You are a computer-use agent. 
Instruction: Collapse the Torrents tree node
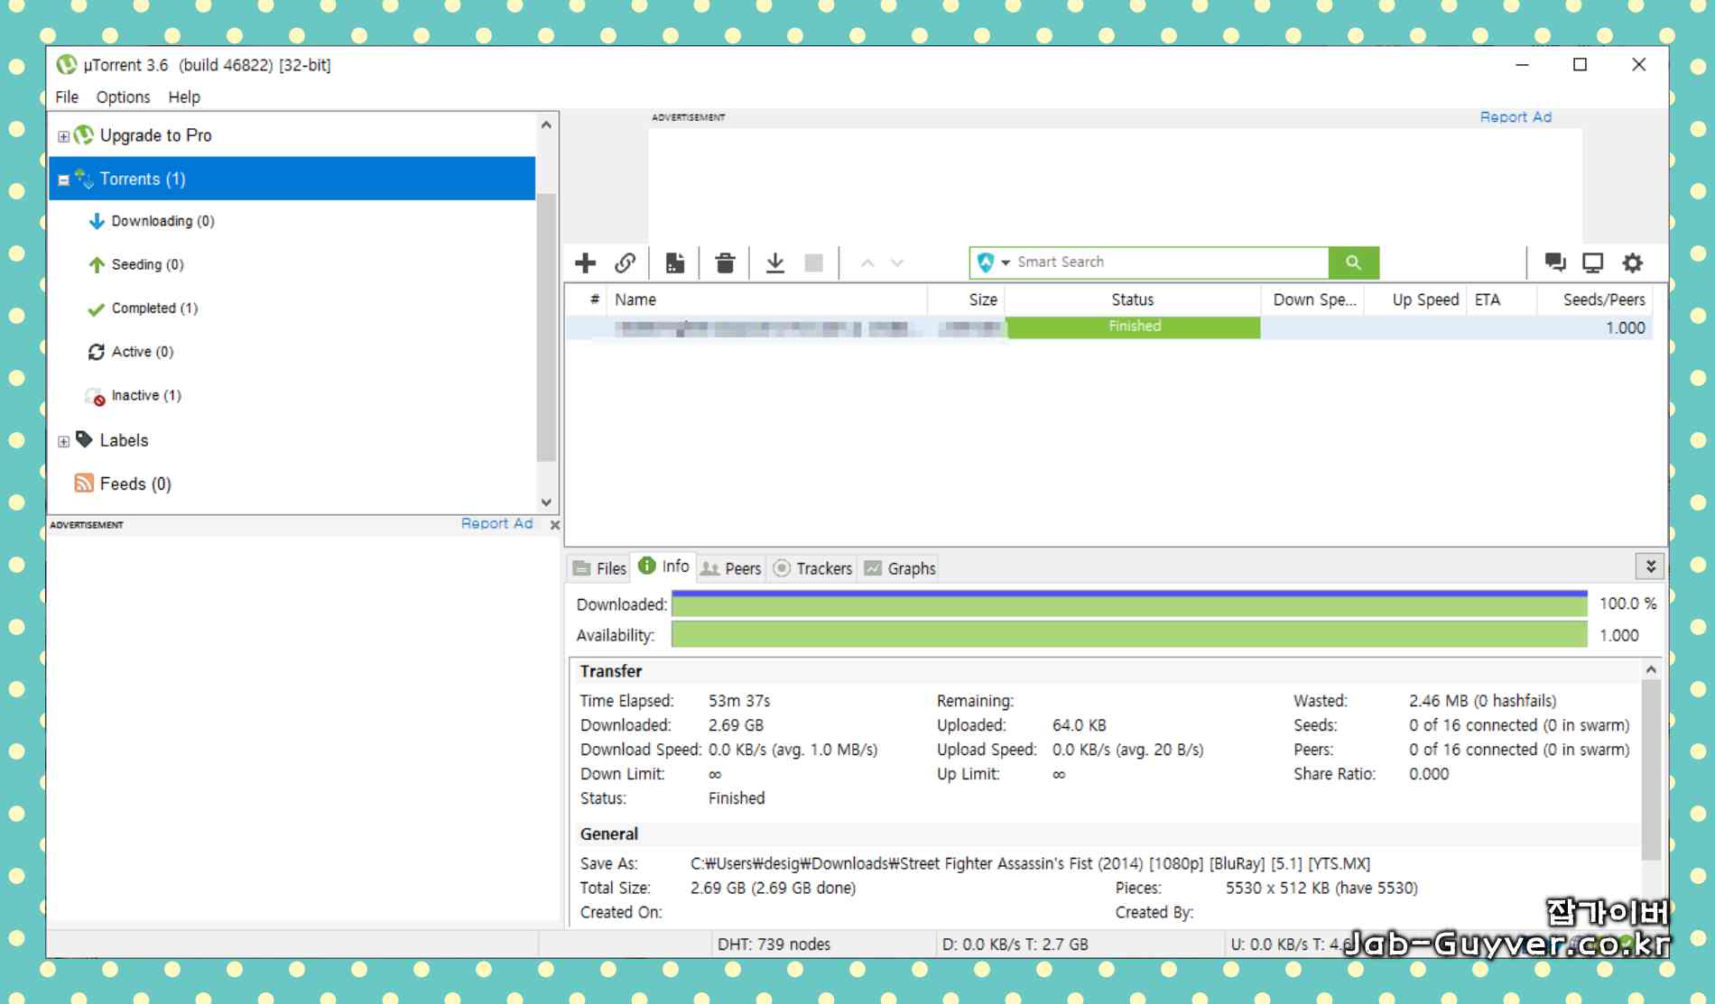pos(63,180)
